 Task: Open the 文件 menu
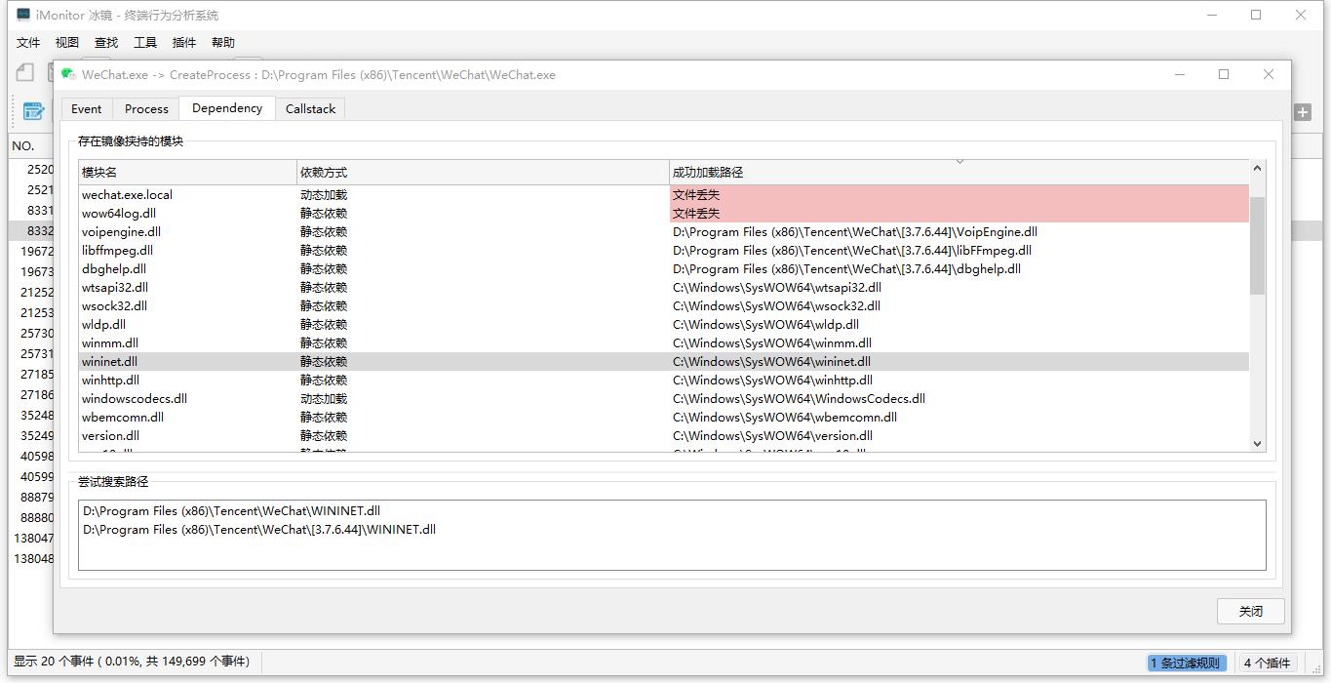[27, 42]
